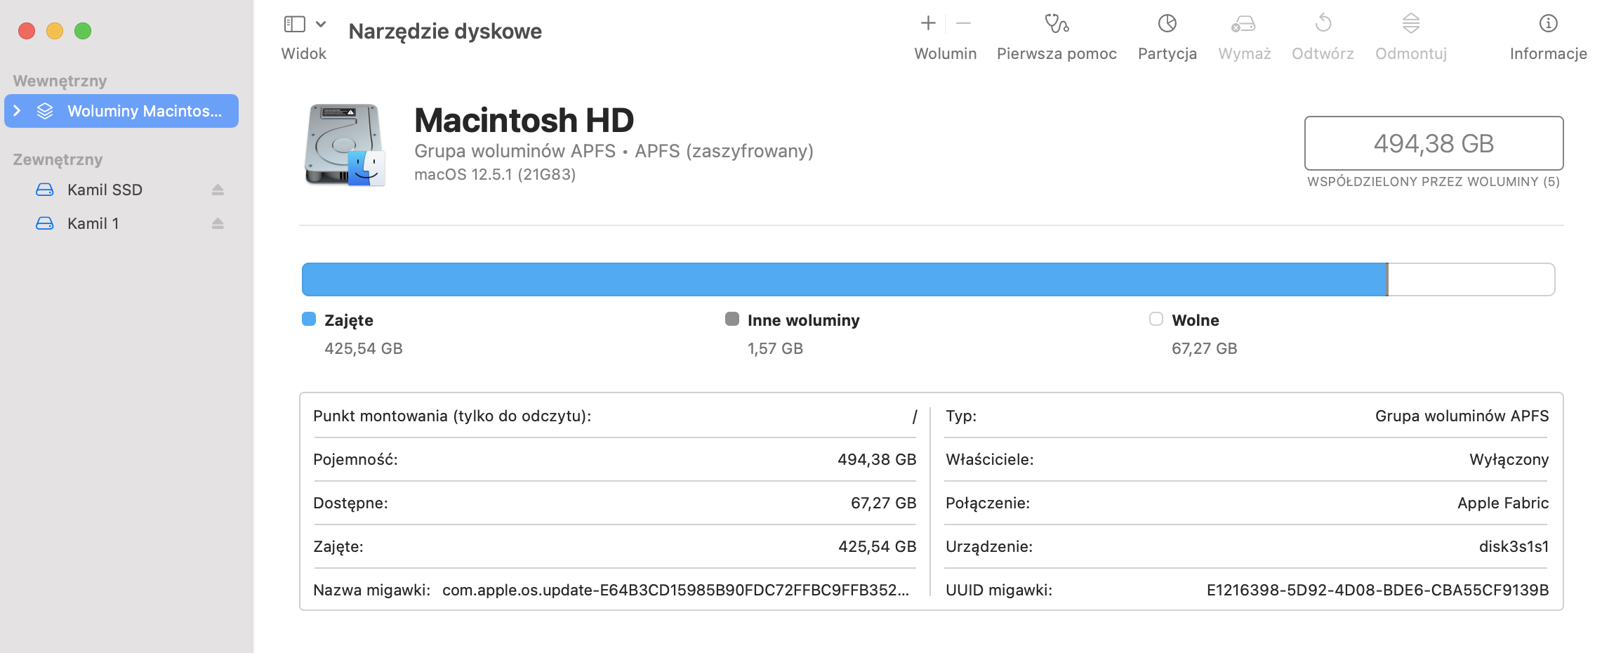Image resolution: width=1602 pixels, height=653 pixels.
Task: Add a volume with the plus icon
Action: coord(928,23)
